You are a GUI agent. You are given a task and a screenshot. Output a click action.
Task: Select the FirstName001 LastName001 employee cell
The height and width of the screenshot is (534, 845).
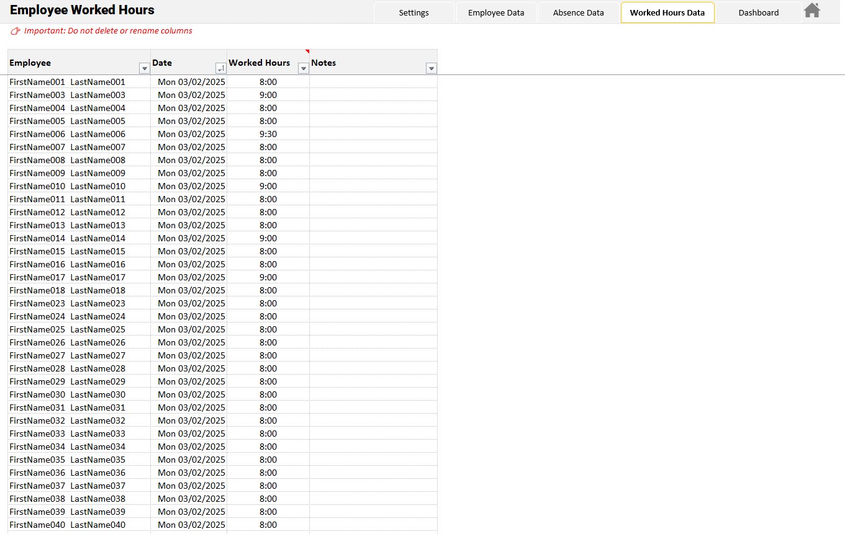coord(68,82)
